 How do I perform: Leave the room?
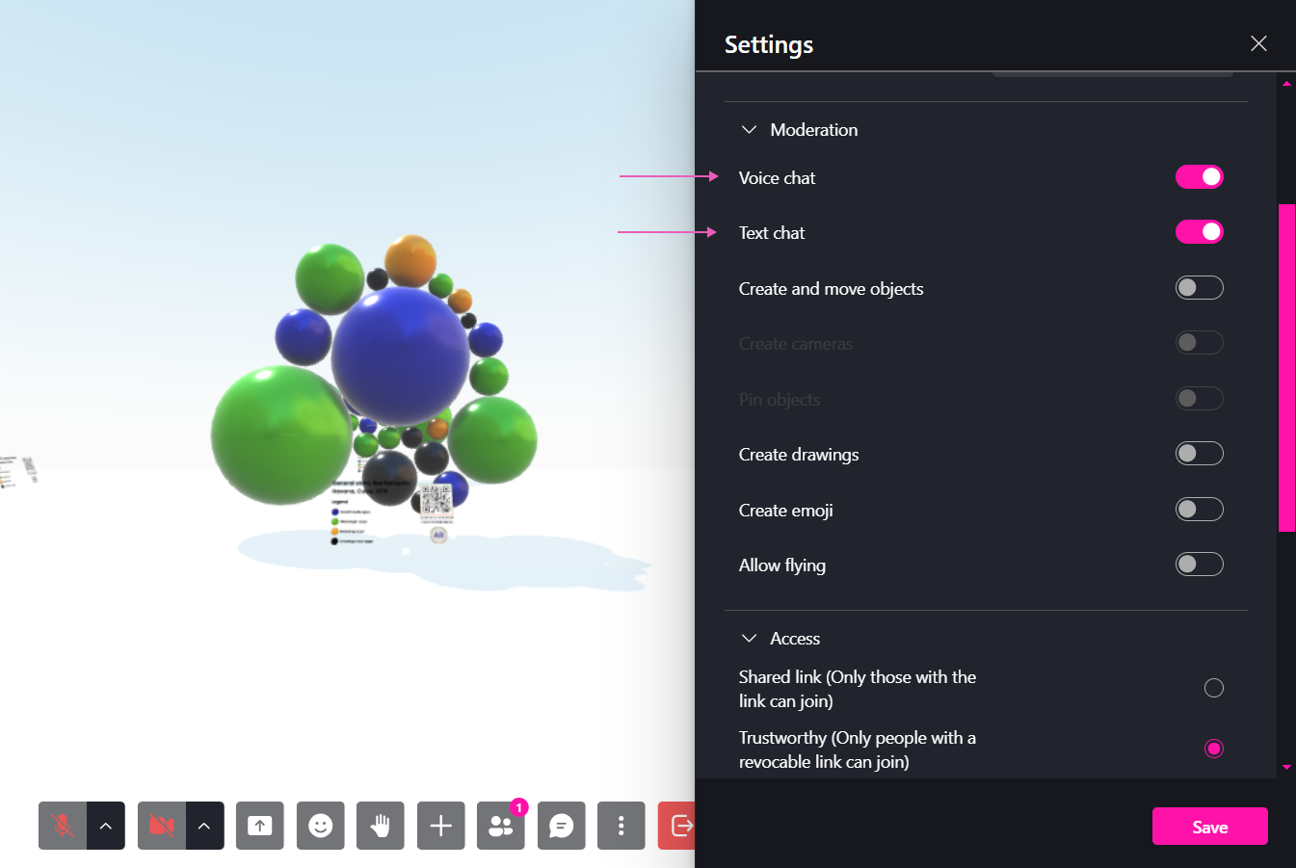[x=681, y=826]
